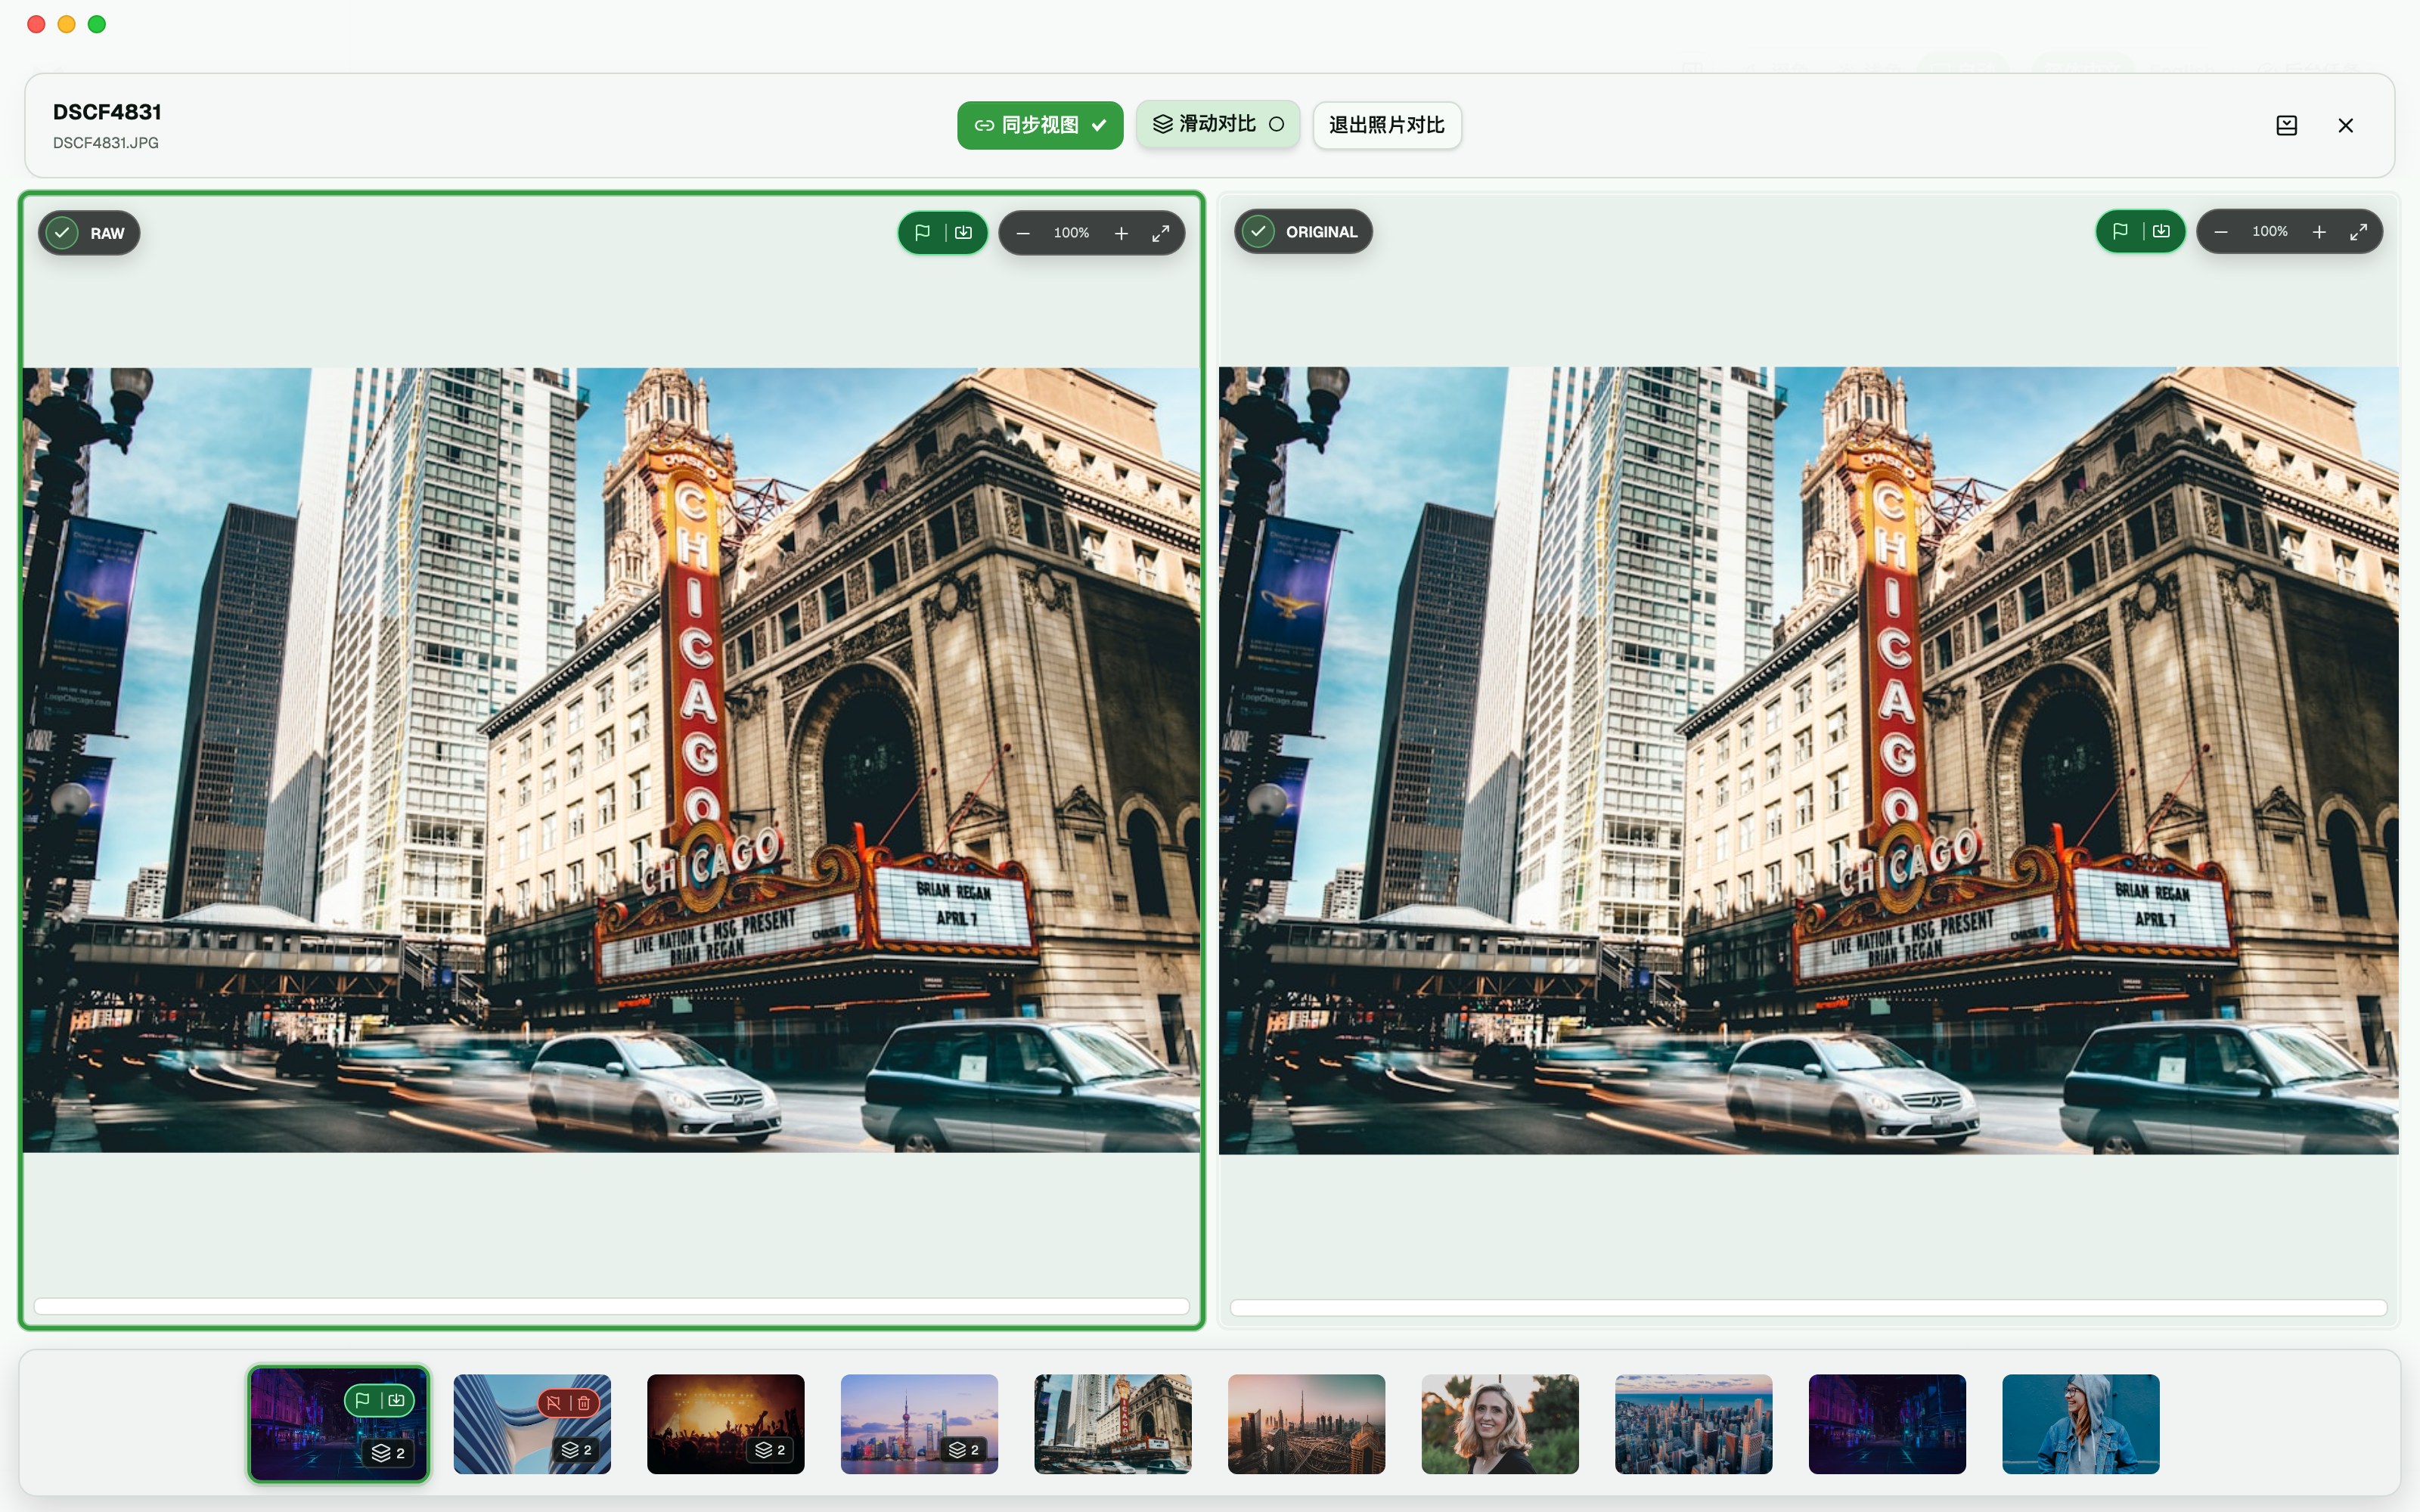This screenshot has width=2420, height=1512.
Task: Open stack badge on neon street thumbnail
Action: (388, 1453)
